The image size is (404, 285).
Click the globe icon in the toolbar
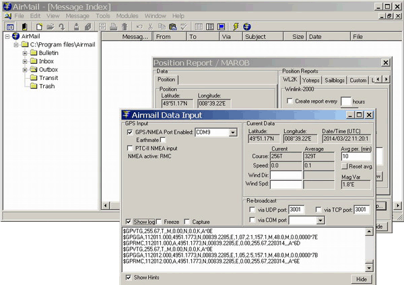point(247,27)
